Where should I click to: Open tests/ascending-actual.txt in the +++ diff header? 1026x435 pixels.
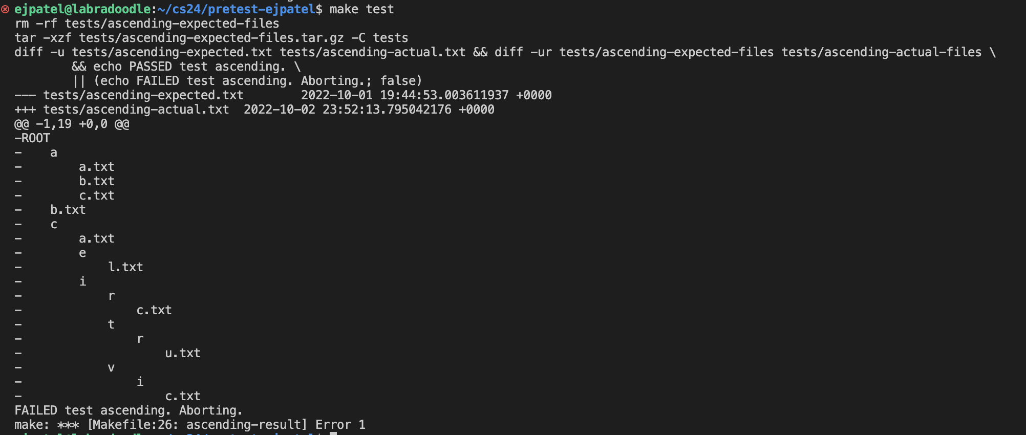click(136, 110)
